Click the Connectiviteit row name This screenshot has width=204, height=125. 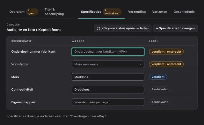[x=22, y=90]
